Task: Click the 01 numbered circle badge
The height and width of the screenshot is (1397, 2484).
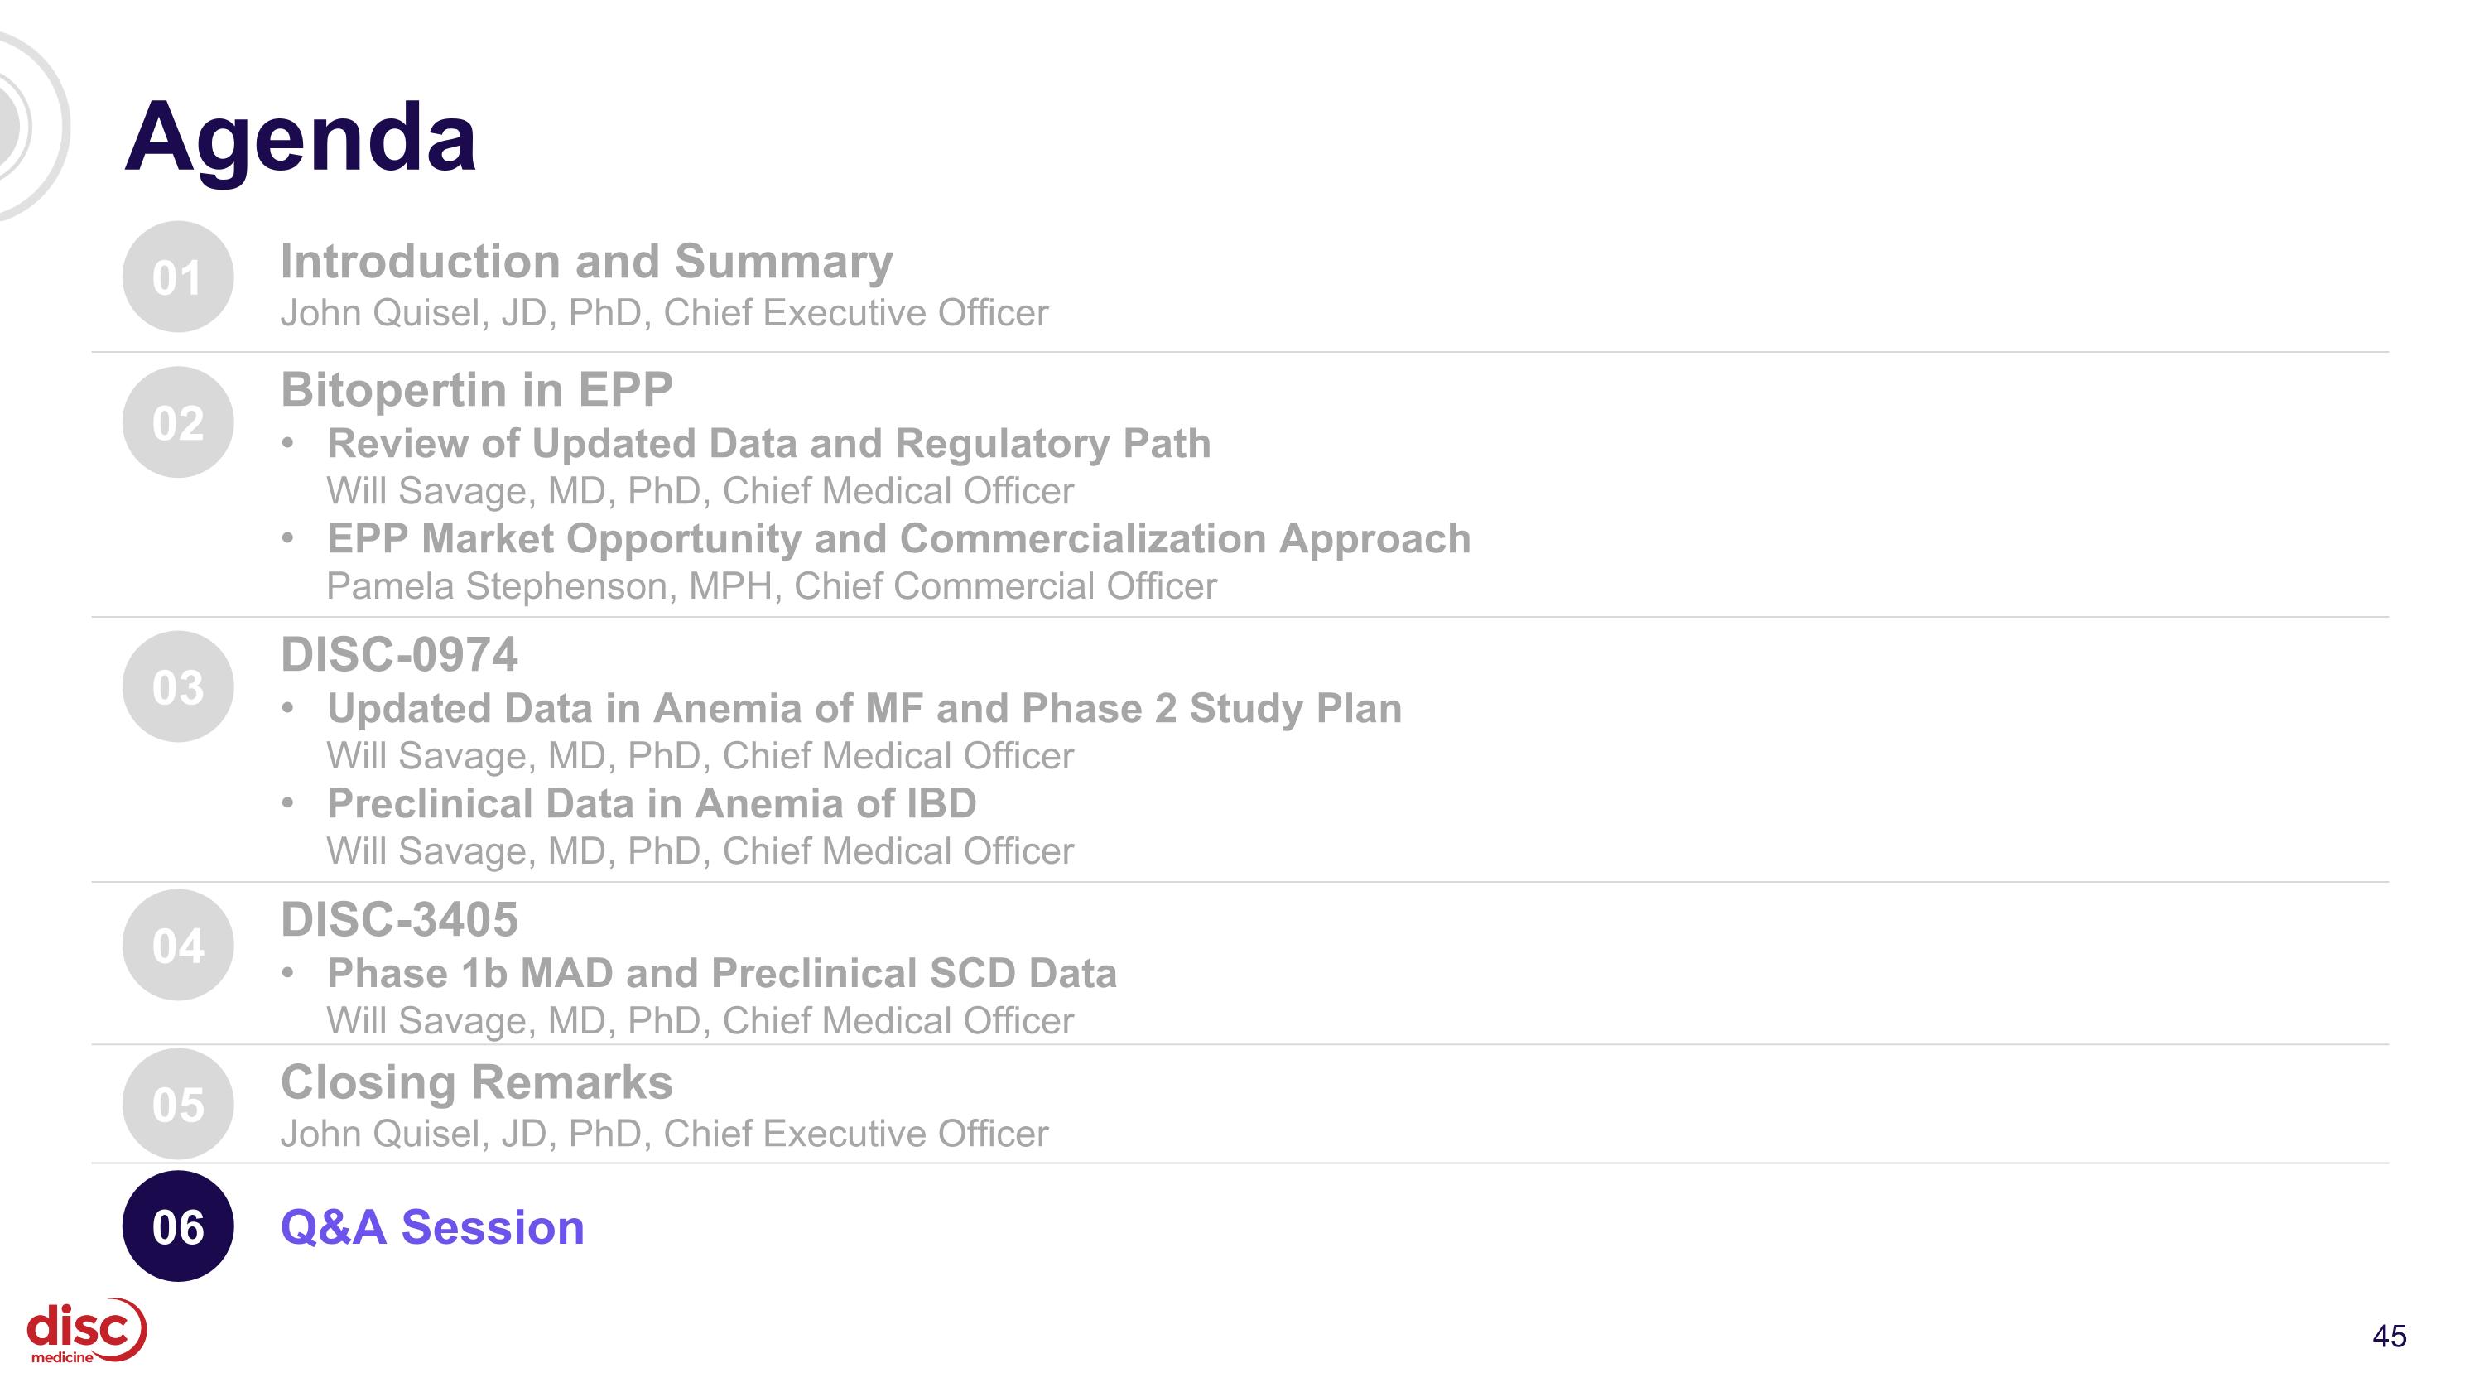Action: click(177, 277)
